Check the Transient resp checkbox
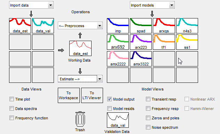Image resolution: width=220 pixels, height=134 pixels. click(148, 99)
